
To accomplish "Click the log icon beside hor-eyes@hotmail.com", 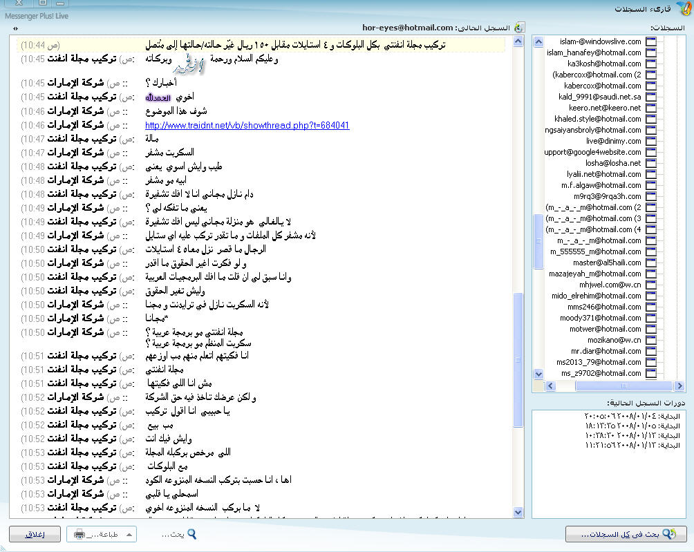I will point(520,28).
